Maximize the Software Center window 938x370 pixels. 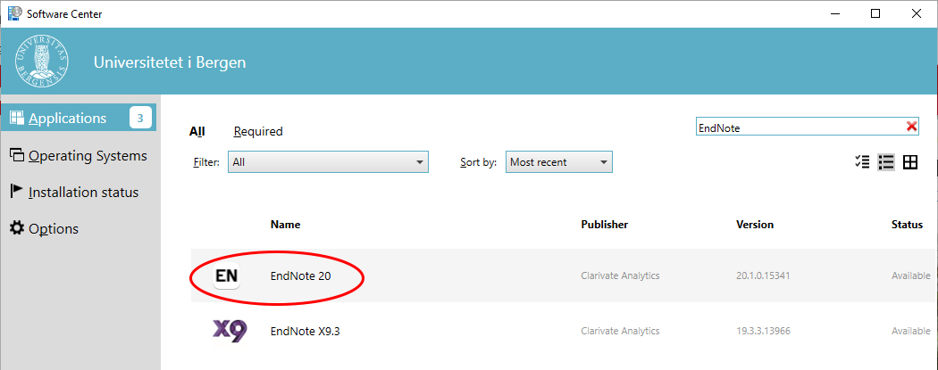tap(875, 13)
